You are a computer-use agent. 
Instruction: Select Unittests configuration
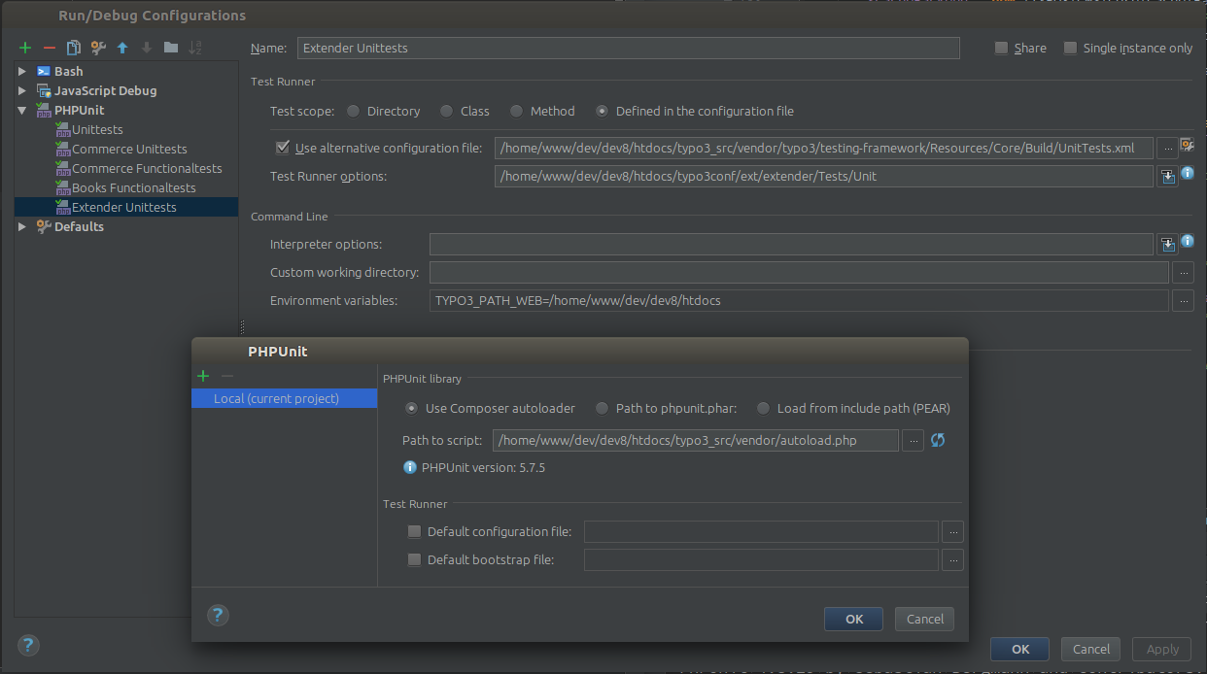pyautogui.click(x=97, y=129)
